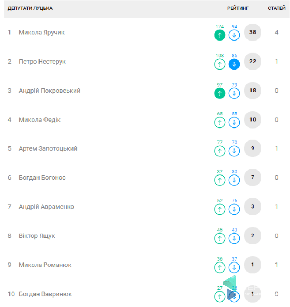
Task: Upvote Микола Яручик
Action: click(220, 35)
